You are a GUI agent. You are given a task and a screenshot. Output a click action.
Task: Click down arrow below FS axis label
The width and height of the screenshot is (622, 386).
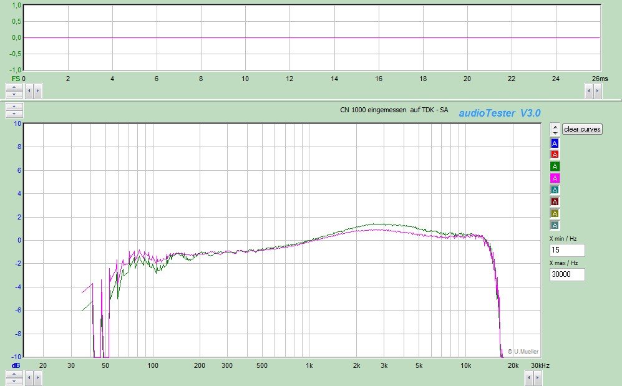(x=14, y=94)
